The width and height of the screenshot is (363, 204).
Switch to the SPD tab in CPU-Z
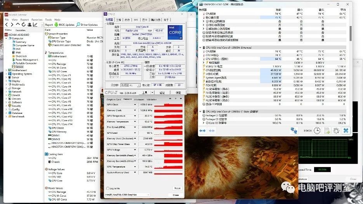136,20
